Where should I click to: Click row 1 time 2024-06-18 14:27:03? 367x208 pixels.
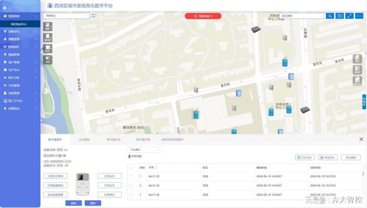[323, 176]
